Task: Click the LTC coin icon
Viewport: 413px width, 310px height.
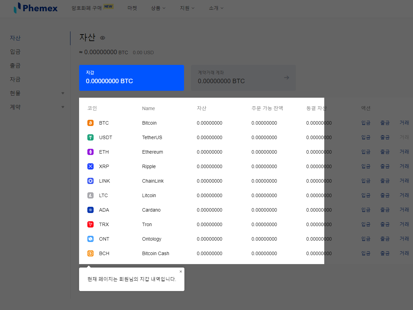Action: [90, 195]
